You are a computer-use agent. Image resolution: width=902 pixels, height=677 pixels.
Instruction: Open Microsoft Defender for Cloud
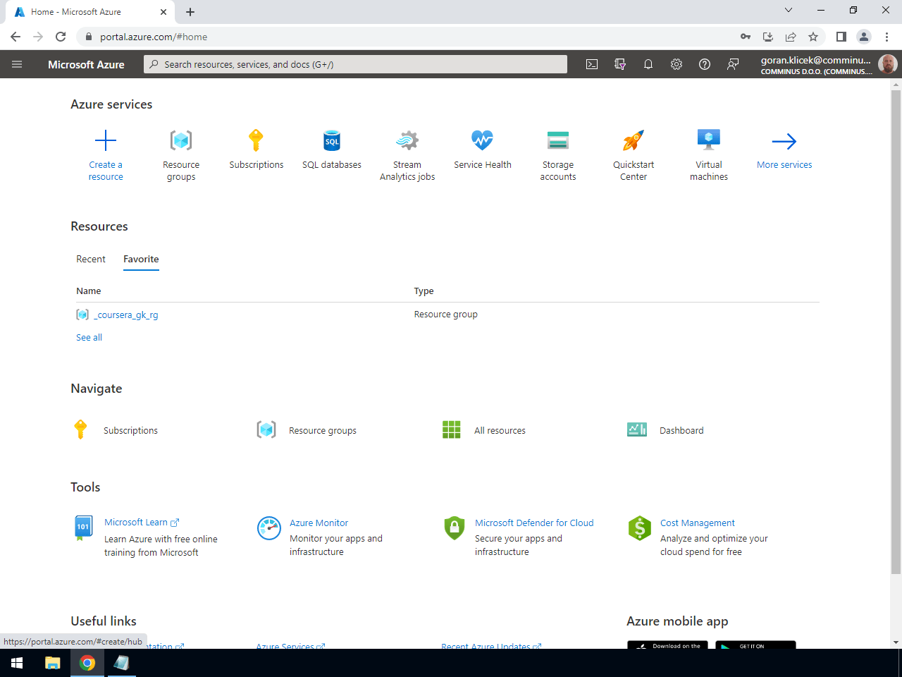click(534, 523)
